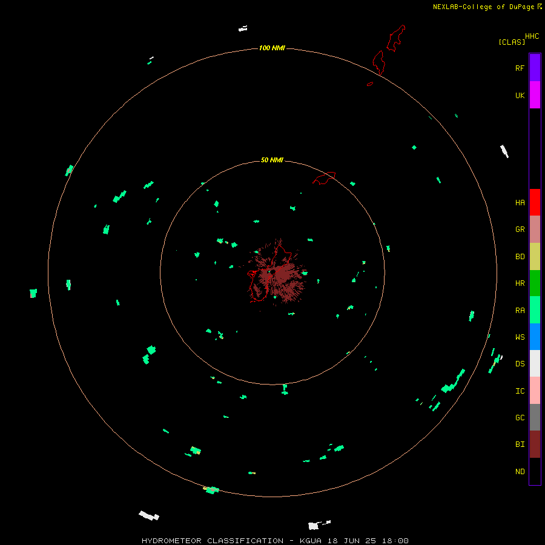Click the 100 NMI range ring label
The image size is (545, 545).
point(272,48)
